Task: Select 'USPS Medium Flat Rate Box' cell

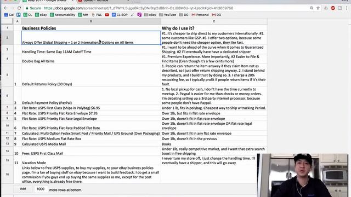Action: tap(91, 138)
